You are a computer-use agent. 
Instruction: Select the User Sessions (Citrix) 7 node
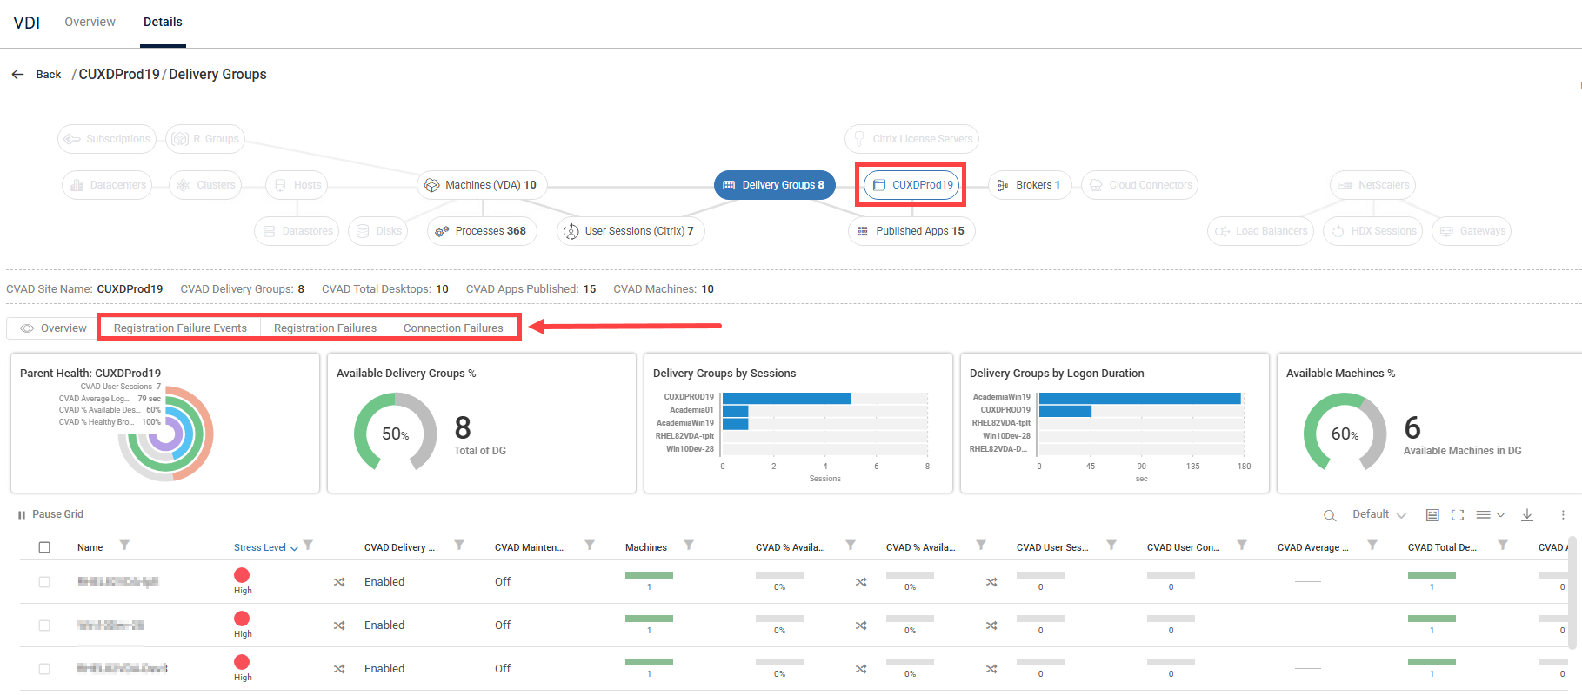[x=631, y=231]
